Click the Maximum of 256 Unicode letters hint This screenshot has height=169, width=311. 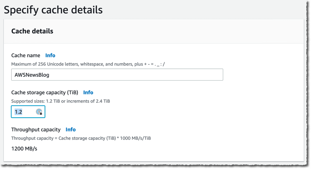(88, 64)
